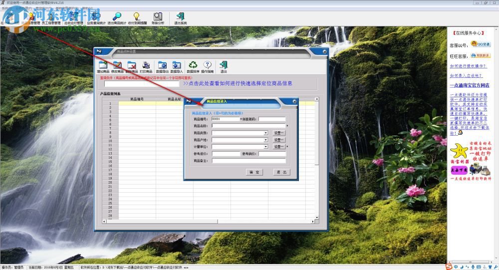This screenshot has width=499, height=270.
Task: Click 设置 button next to 计量单位
Action: 279,147
